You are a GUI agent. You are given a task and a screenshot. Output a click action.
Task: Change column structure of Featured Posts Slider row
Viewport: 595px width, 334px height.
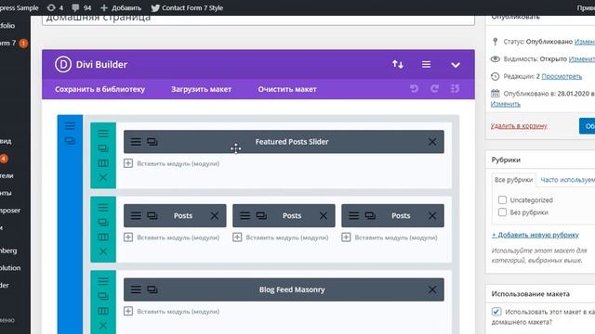103,163
